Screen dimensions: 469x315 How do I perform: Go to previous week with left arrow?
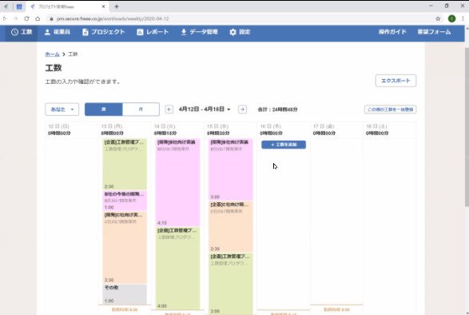[x=169, y=110]
